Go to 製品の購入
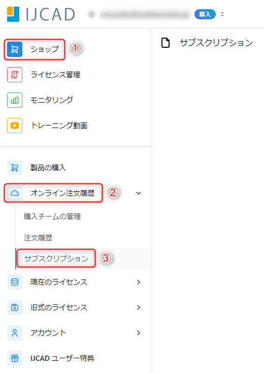This screenshot has width=264, height=373. coord(48,168)
